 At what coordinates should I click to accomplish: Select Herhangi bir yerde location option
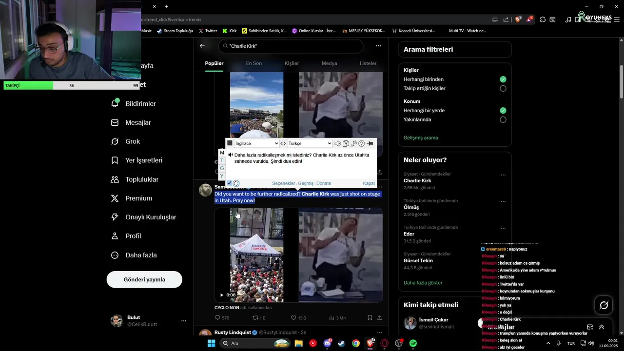[x=503, y=110]
